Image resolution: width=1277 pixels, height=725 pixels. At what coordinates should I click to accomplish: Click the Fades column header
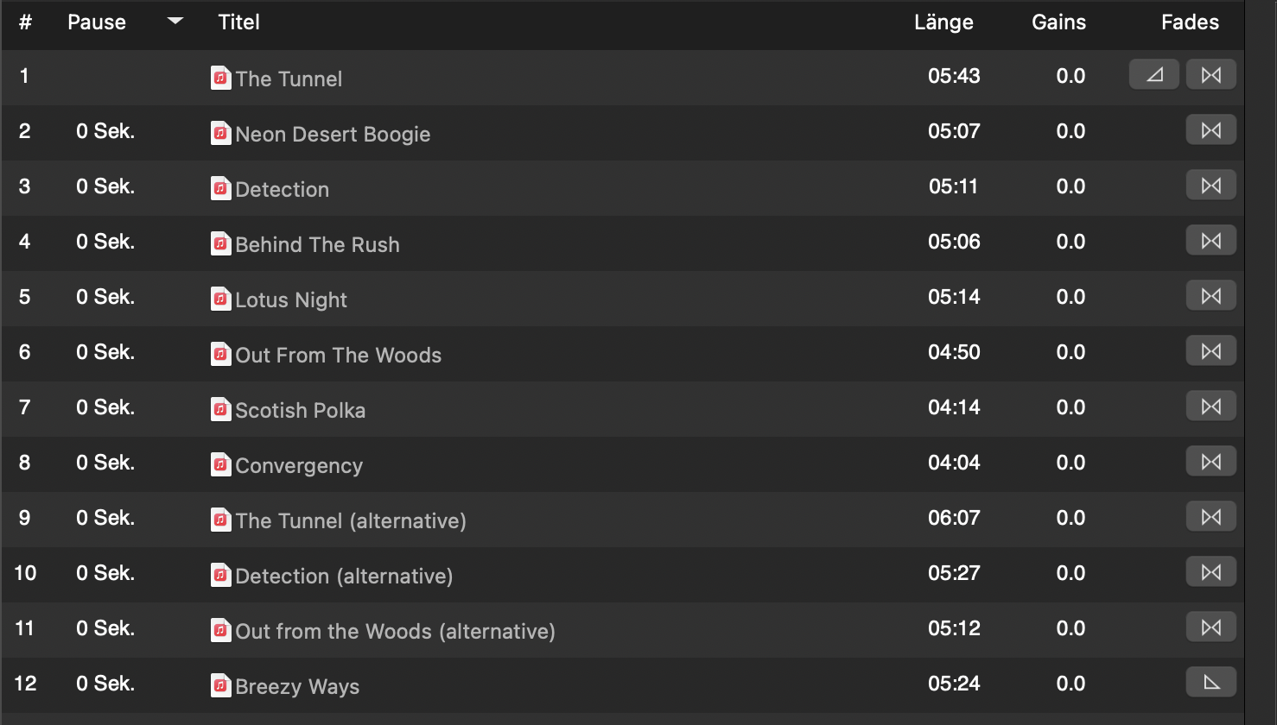1190,22
